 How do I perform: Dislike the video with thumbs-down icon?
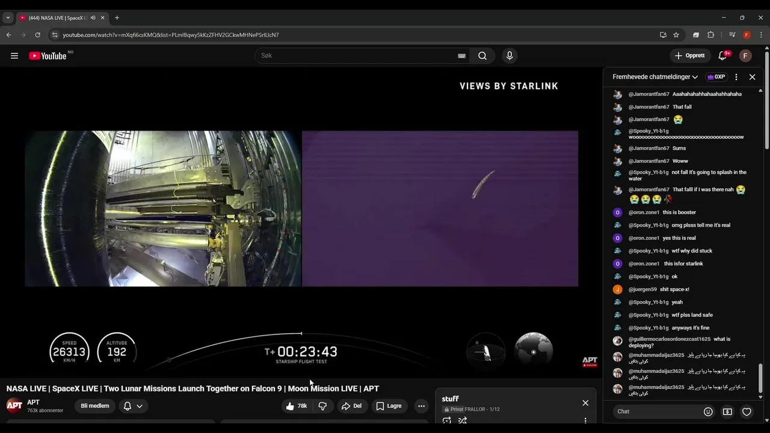[322, 406]
